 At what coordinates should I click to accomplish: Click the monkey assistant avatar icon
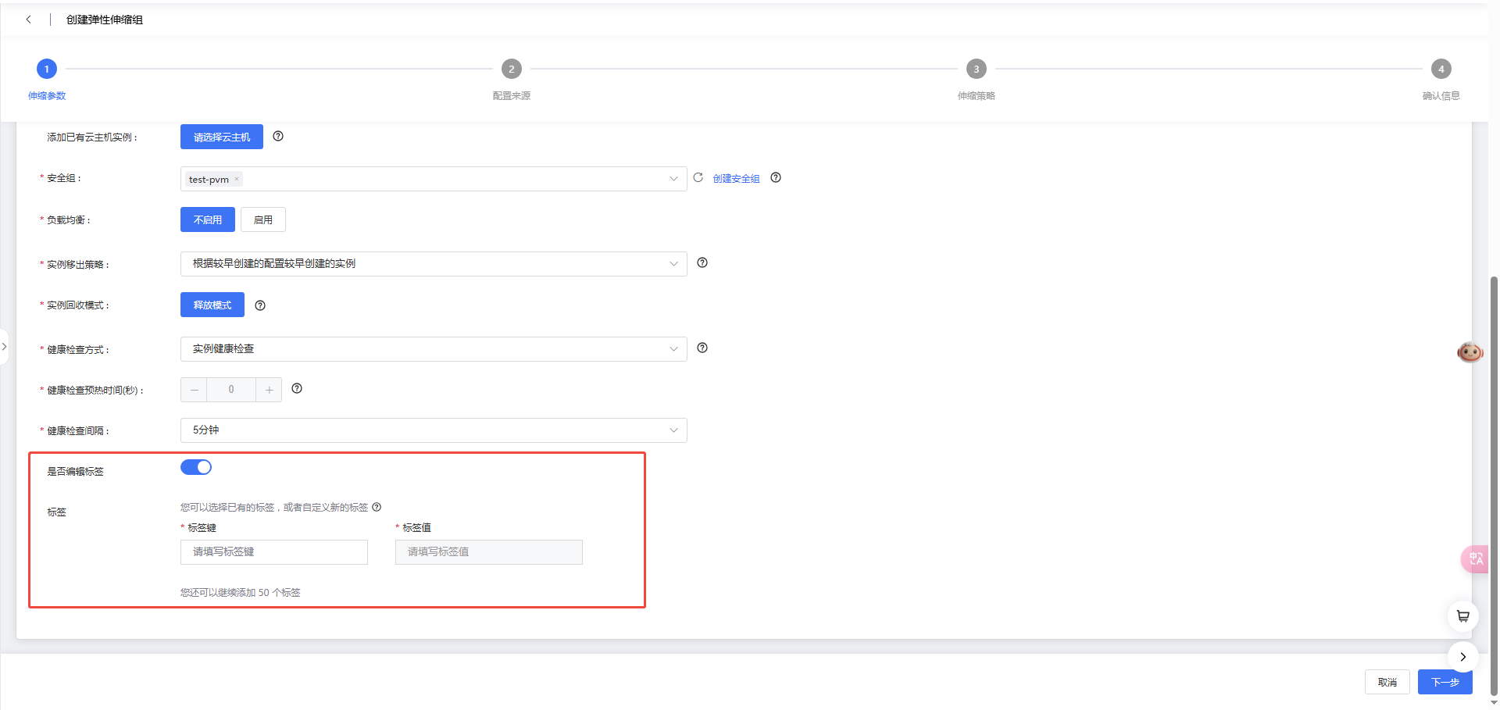[x=1470, y=352]
